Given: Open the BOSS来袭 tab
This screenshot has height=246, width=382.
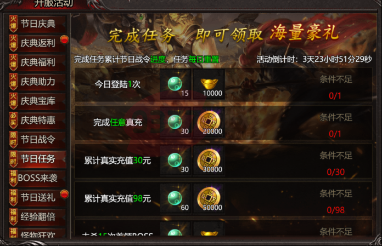Looking at the screenshot, I should [37, 178].
